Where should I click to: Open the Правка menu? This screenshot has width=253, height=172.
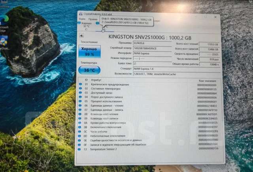(93, 19)
